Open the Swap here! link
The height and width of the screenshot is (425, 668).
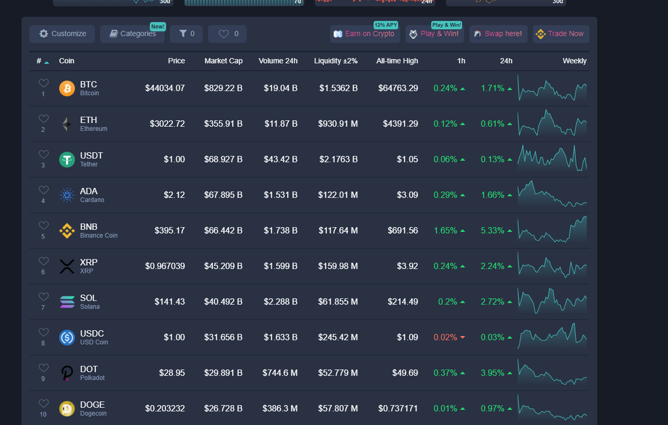point(498,34)
